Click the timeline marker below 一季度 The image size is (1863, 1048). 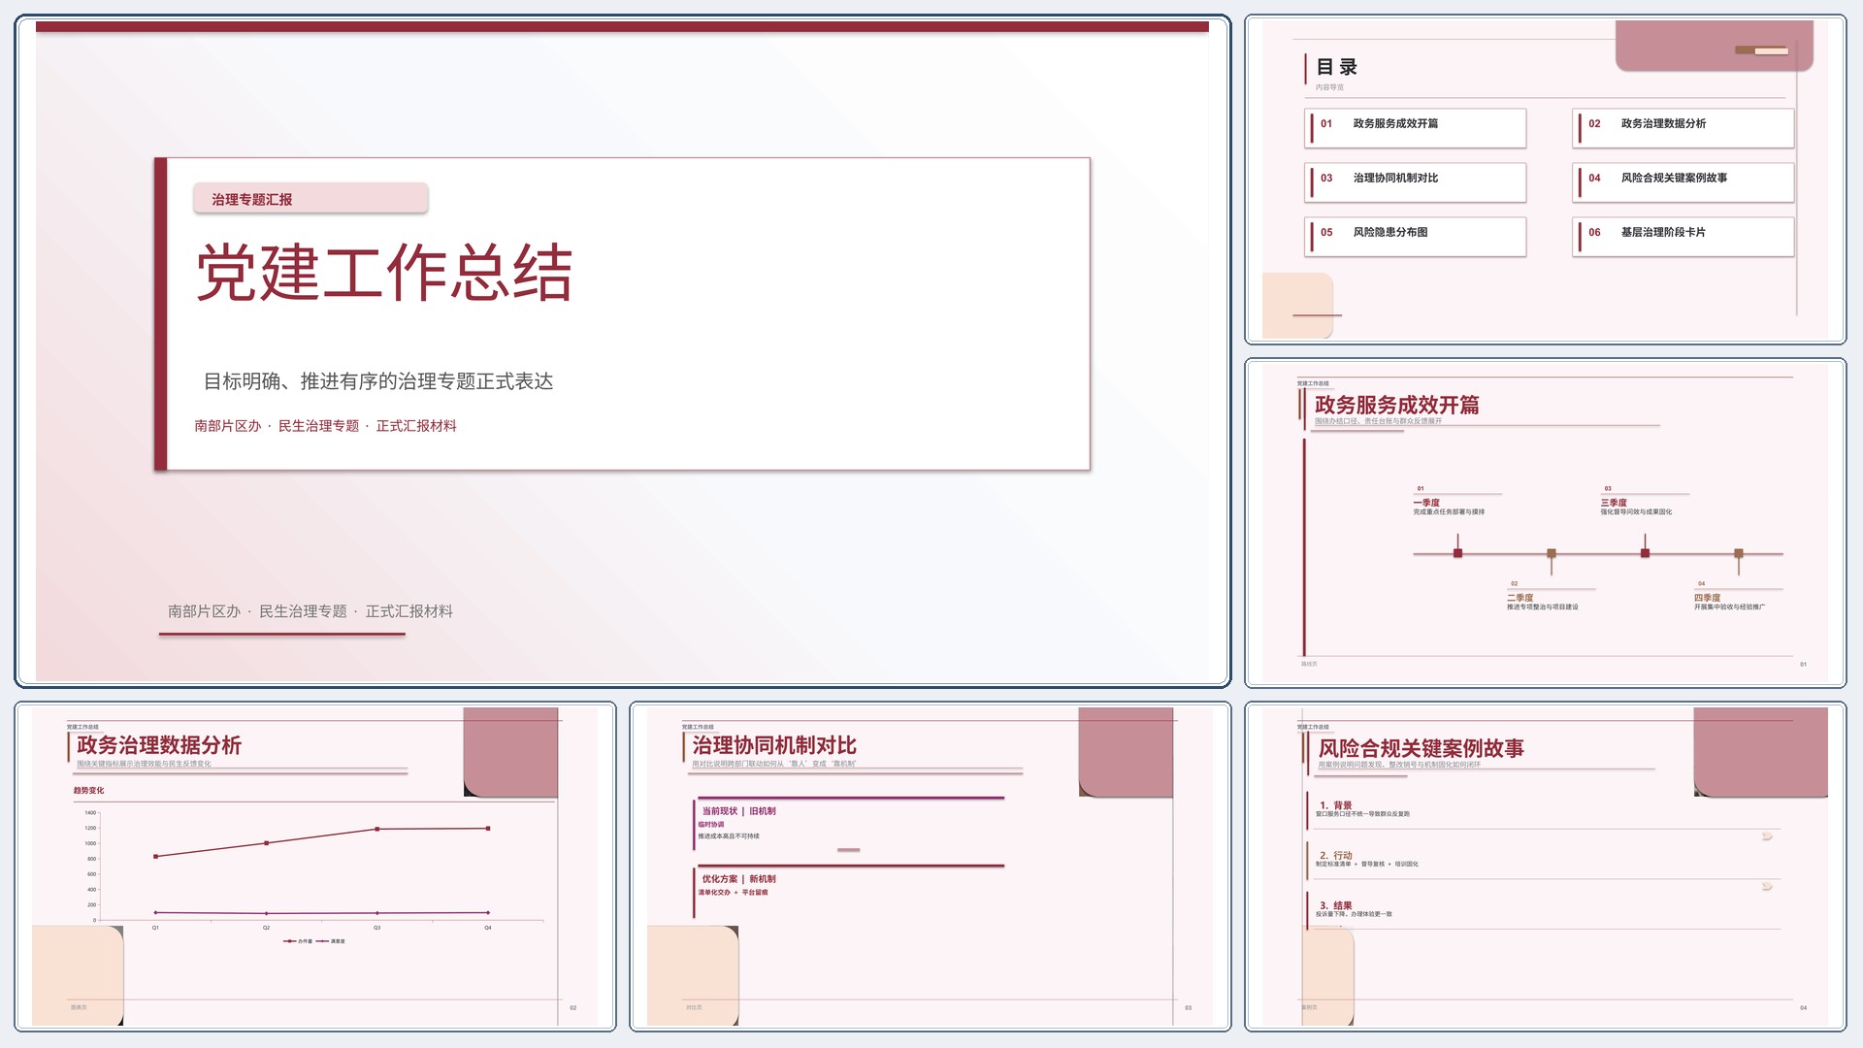pyautogui.click(x=1457, y=553)
